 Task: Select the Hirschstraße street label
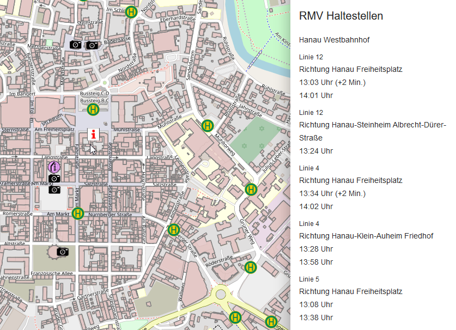tap(143, 186)
